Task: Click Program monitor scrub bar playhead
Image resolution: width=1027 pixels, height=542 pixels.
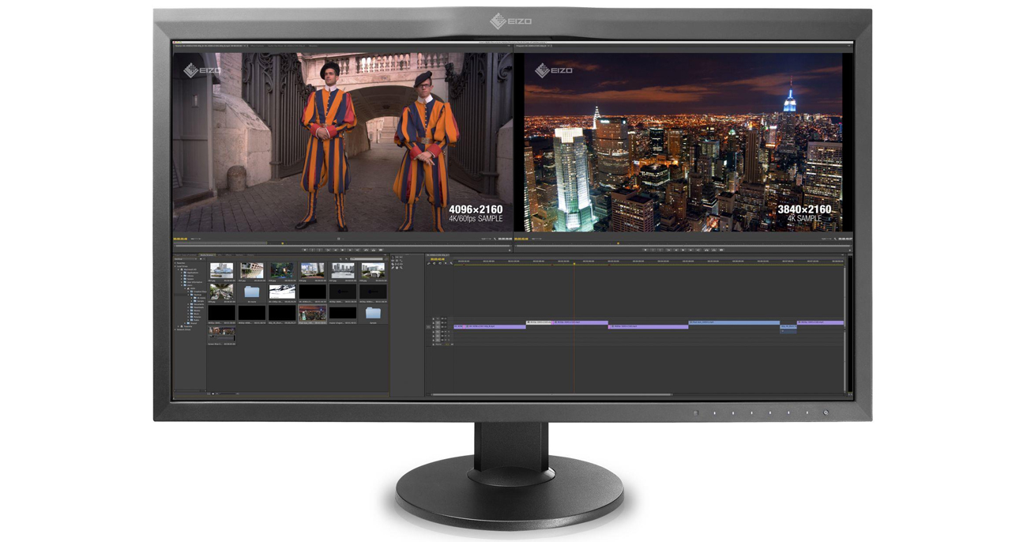Action: 619,243
